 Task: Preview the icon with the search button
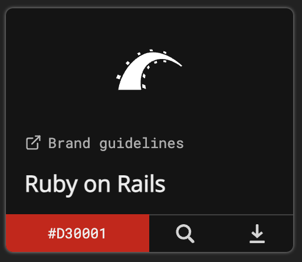pyautogui.click(x=185, y=234)
